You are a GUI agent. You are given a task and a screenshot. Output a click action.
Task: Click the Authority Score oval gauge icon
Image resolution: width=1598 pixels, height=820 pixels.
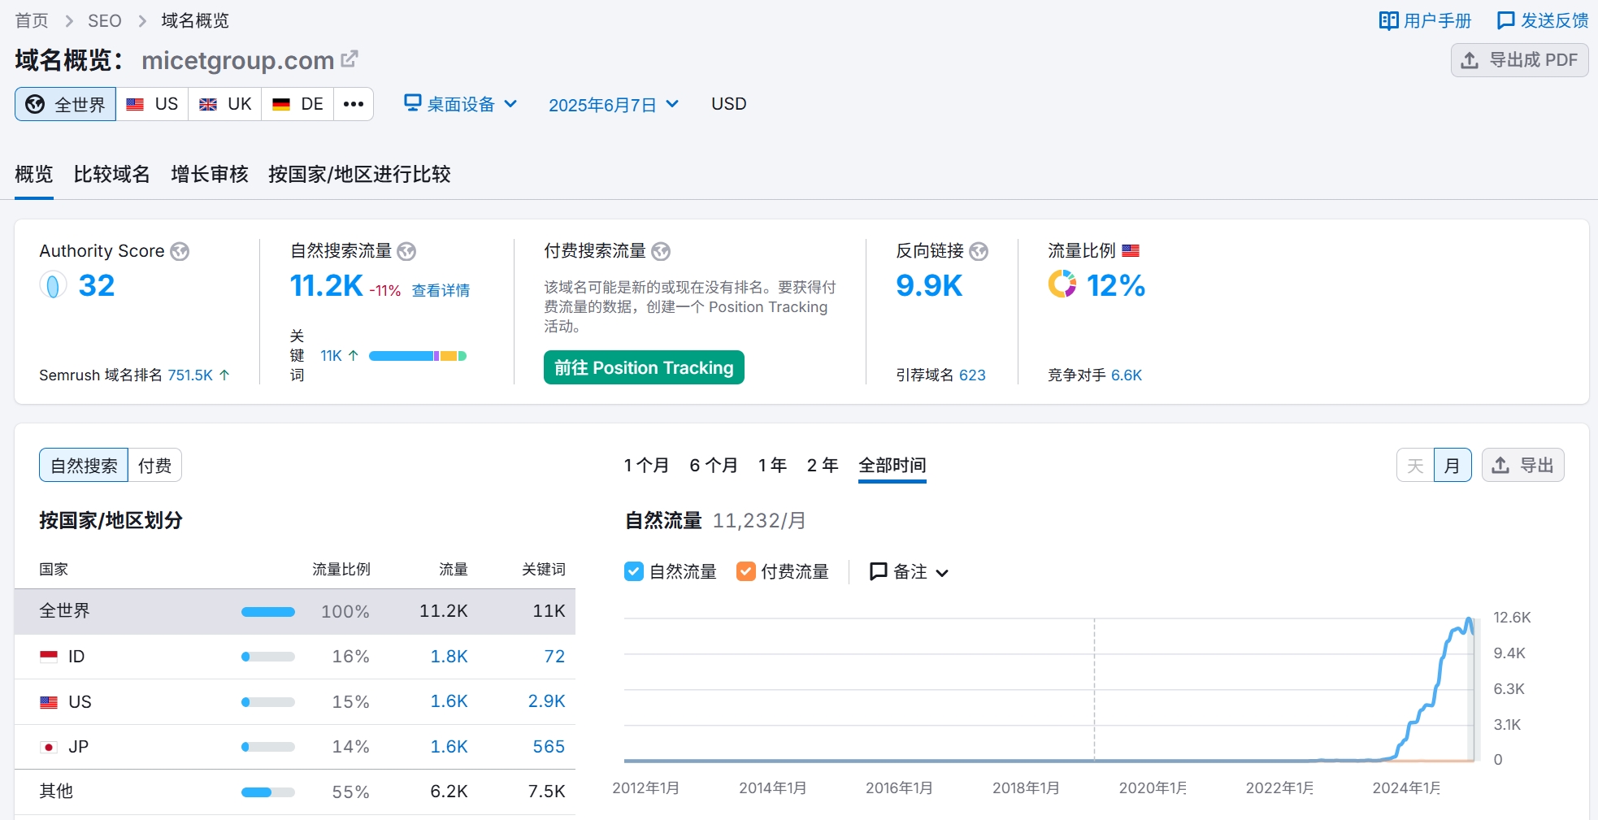(x=53, y=285)
